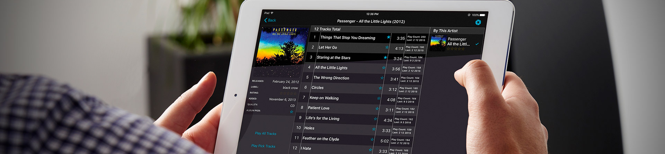Open the album cover artwork

[x=283, y=48]
